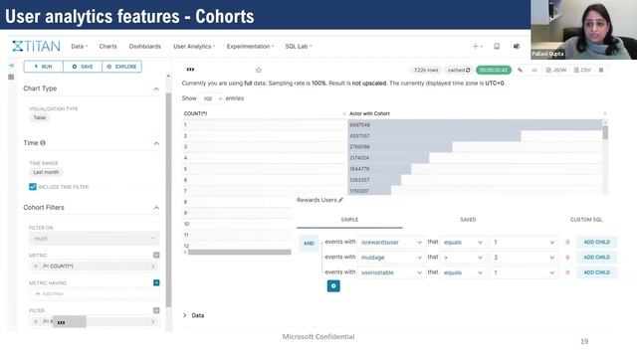
Task: Click the horizontal scrollbar under the table
Action: (x=239, y=252)
